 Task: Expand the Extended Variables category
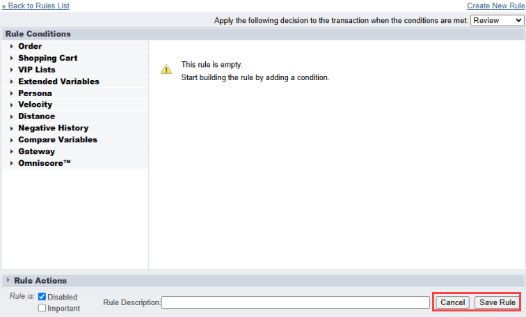tap(75, 82)
